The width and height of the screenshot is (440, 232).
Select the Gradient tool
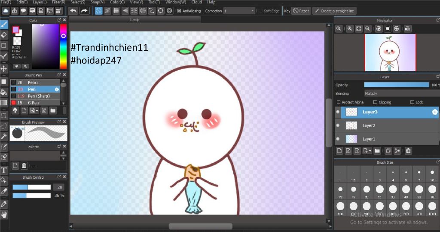coord(4,102)
